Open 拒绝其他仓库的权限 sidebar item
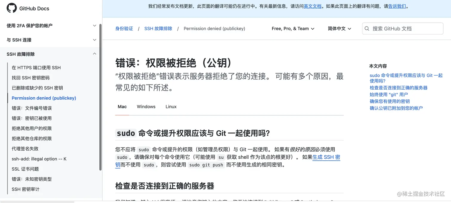451x203 pixels. [32, 138]
